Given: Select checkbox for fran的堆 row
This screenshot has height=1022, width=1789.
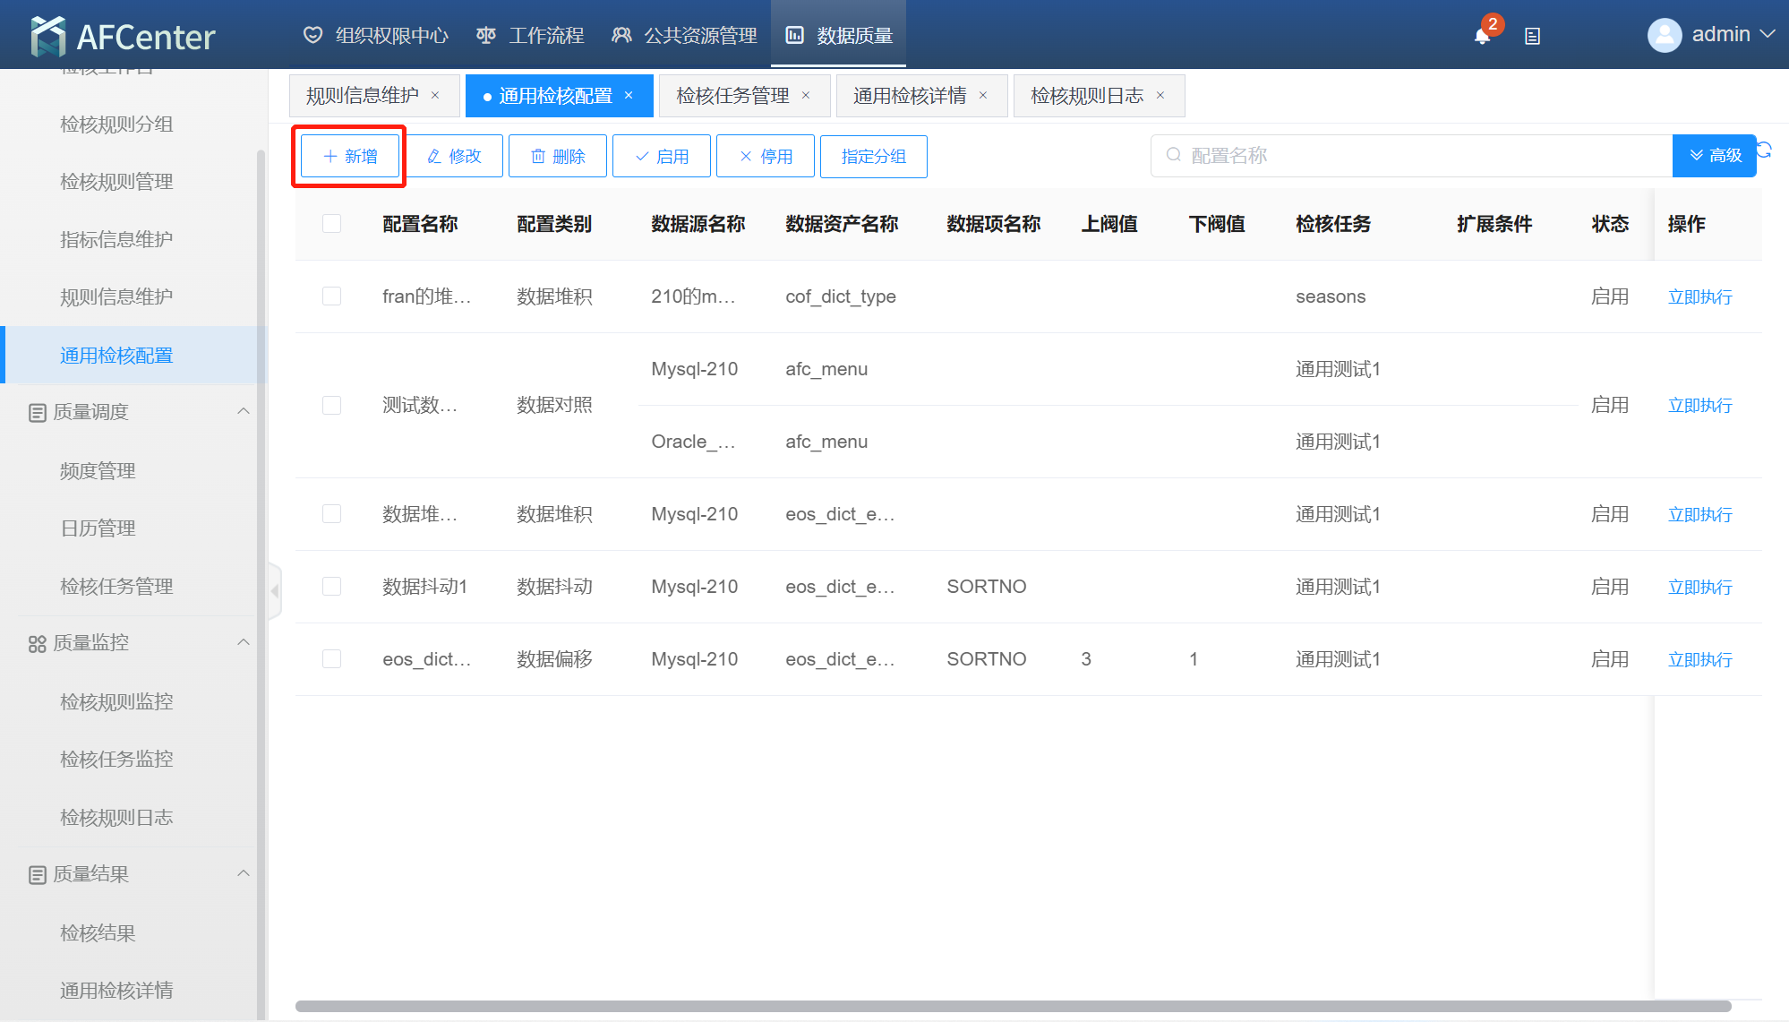Looking at the screenshot, I should pos(331,296).
